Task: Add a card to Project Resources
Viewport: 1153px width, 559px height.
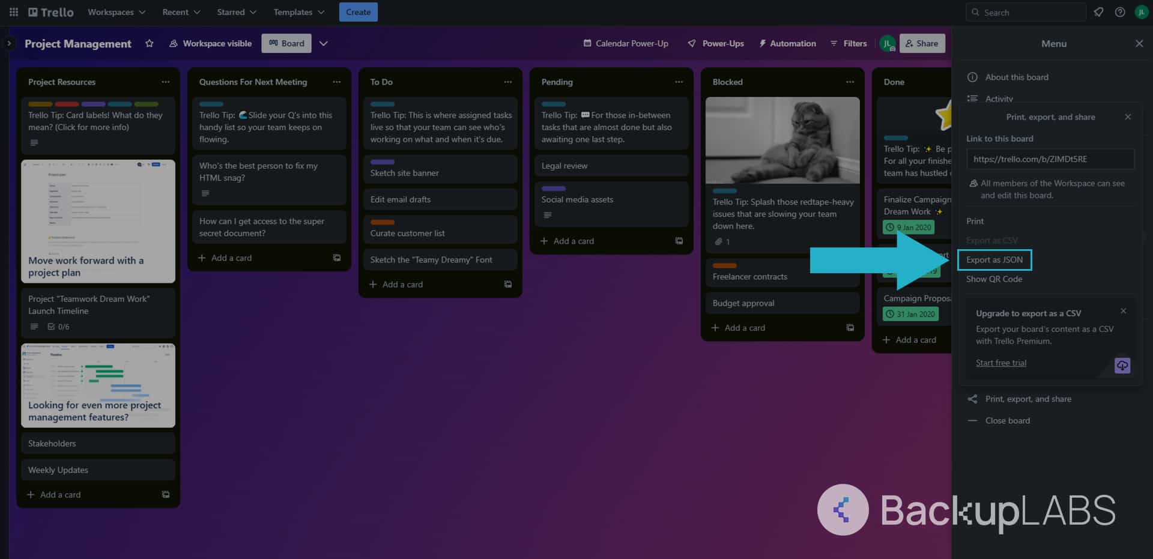Action: [54, 495]
